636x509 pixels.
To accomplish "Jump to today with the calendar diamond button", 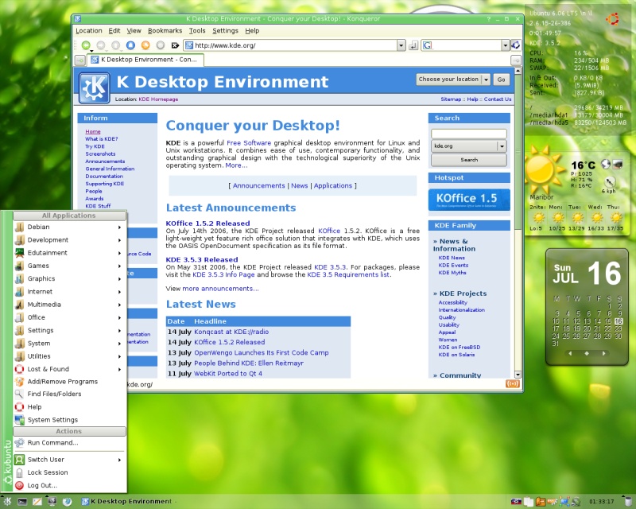I will click(x=587, y=354).
